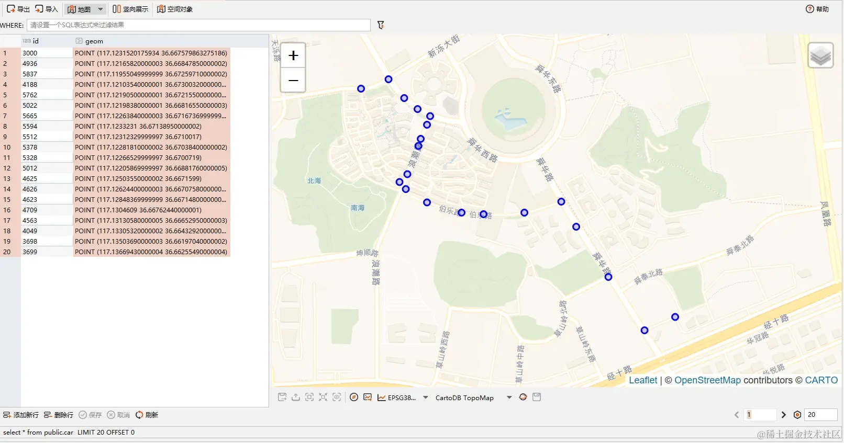Click the compass icon in map toolbar
The height and width of the screenshot is (443, 844).
click(x=354, y=397)
